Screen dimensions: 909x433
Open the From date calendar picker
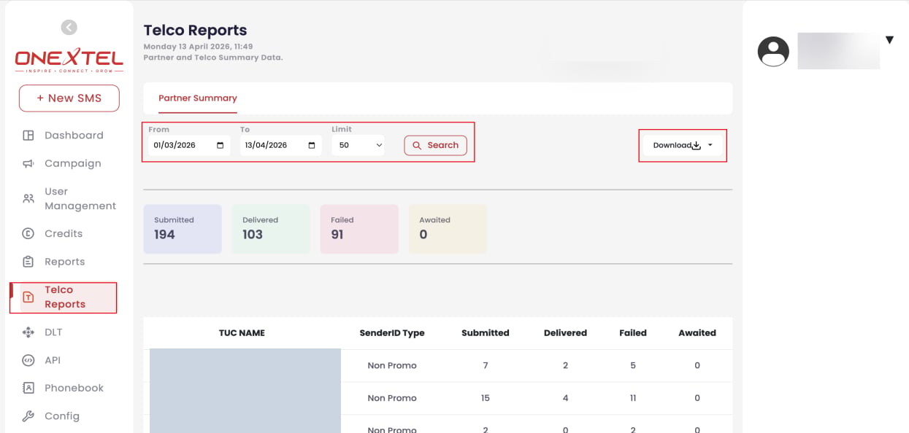[220, 145]
